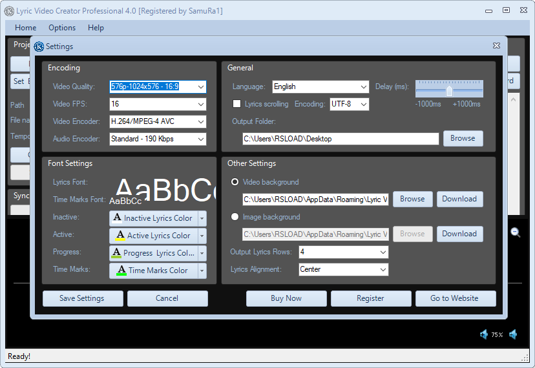Download an image background
The image size is (535, 368).
459,234
